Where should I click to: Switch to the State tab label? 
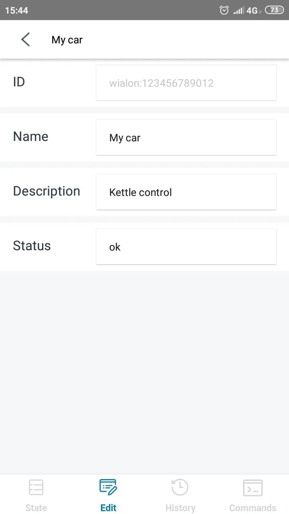(36, 508)
